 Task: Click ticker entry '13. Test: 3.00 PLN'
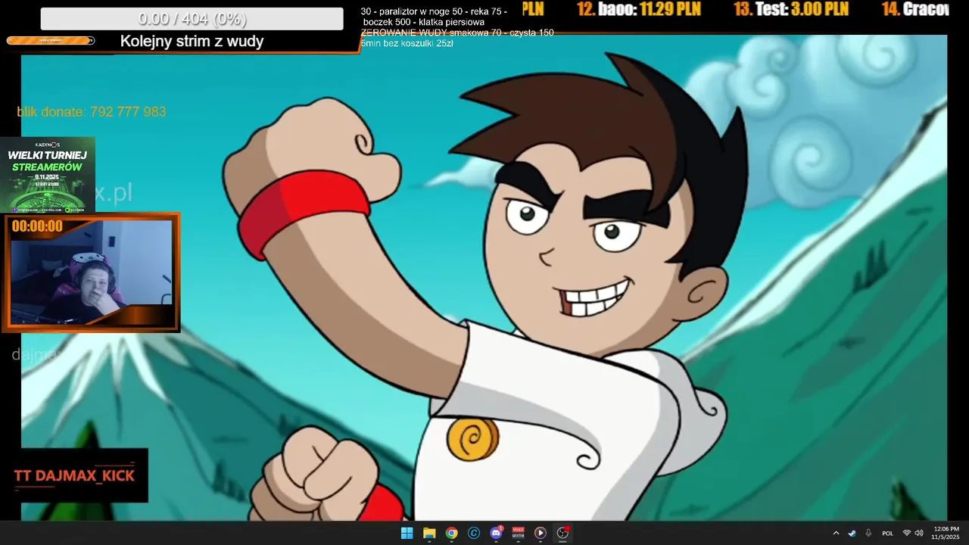[x=790, y=10]
